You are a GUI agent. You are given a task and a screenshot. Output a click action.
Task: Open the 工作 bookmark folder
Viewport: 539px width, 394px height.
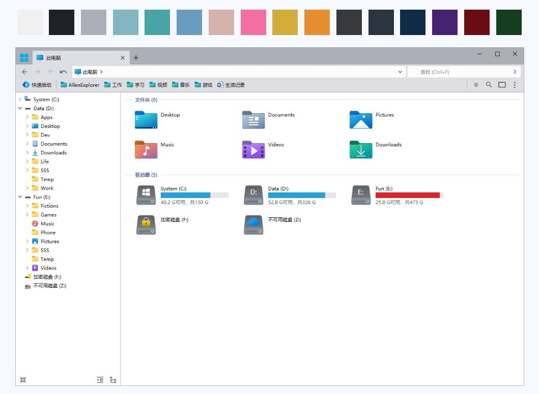(x=113, y=85)
